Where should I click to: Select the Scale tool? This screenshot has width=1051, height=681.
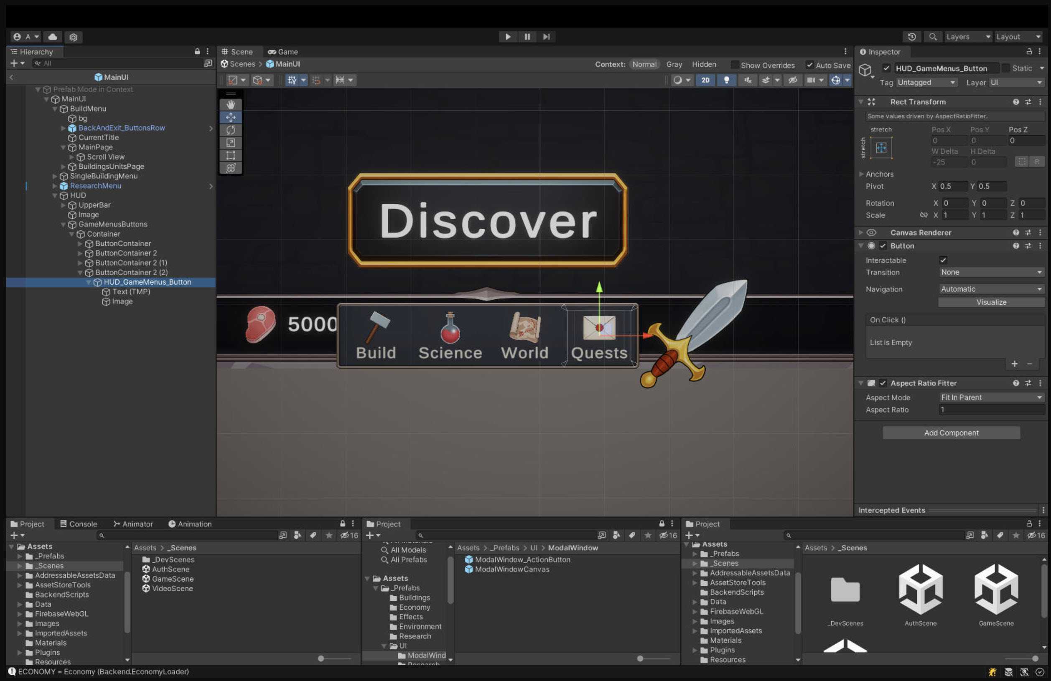231,142
